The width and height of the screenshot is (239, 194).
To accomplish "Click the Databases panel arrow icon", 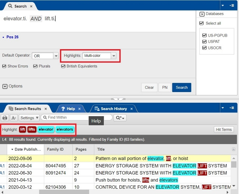I will 202,14.
